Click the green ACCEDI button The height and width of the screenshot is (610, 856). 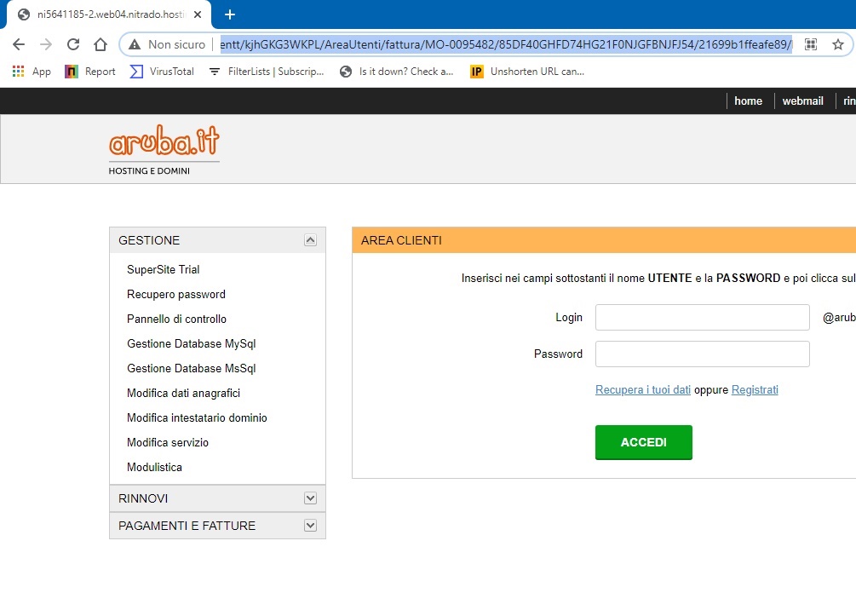tap(644, 442)
